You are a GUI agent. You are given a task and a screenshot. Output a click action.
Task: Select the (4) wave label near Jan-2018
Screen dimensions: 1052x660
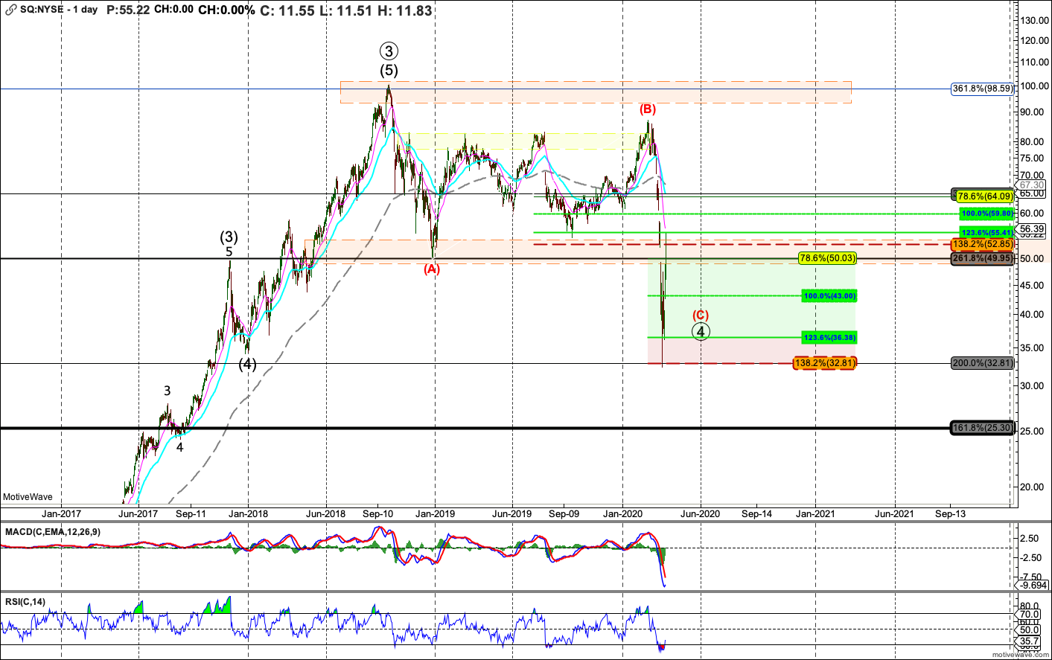(247, 365)
